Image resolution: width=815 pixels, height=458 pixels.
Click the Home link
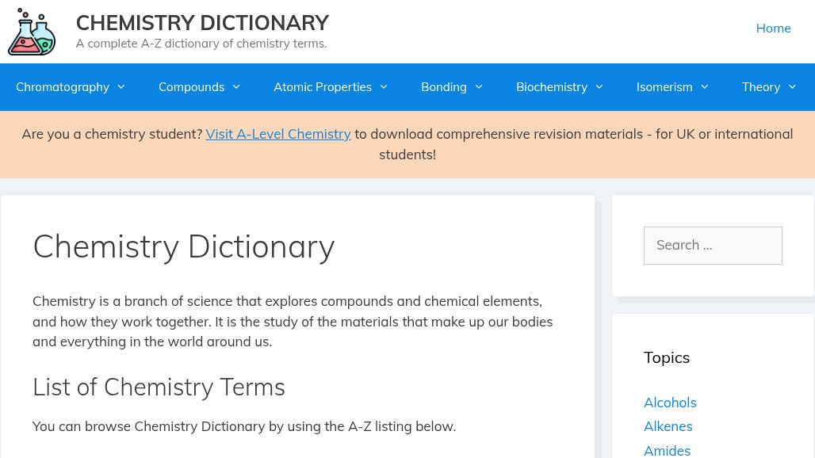[x=773, y=28]
